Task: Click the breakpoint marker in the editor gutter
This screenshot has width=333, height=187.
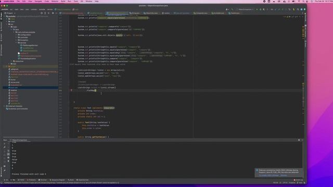Action: [x=71, y=90]
